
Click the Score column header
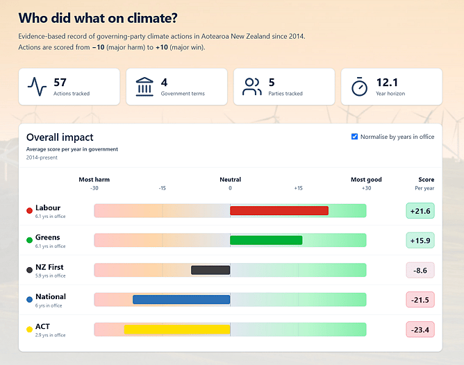click(426, 180)
